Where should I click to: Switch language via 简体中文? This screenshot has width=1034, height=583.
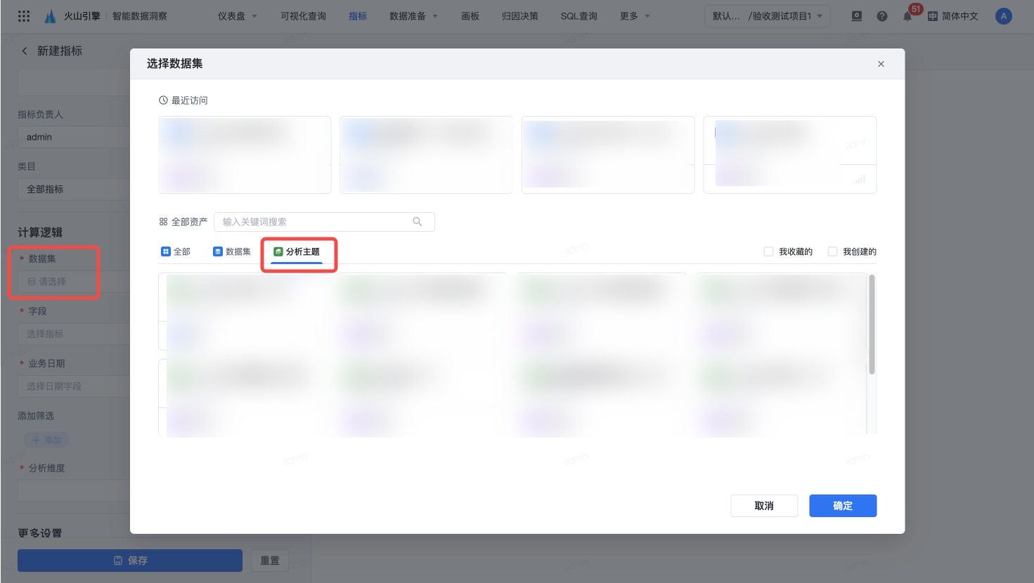coord(960,16)
